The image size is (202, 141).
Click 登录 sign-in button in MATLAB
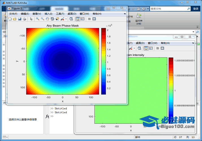pos(196,9)
